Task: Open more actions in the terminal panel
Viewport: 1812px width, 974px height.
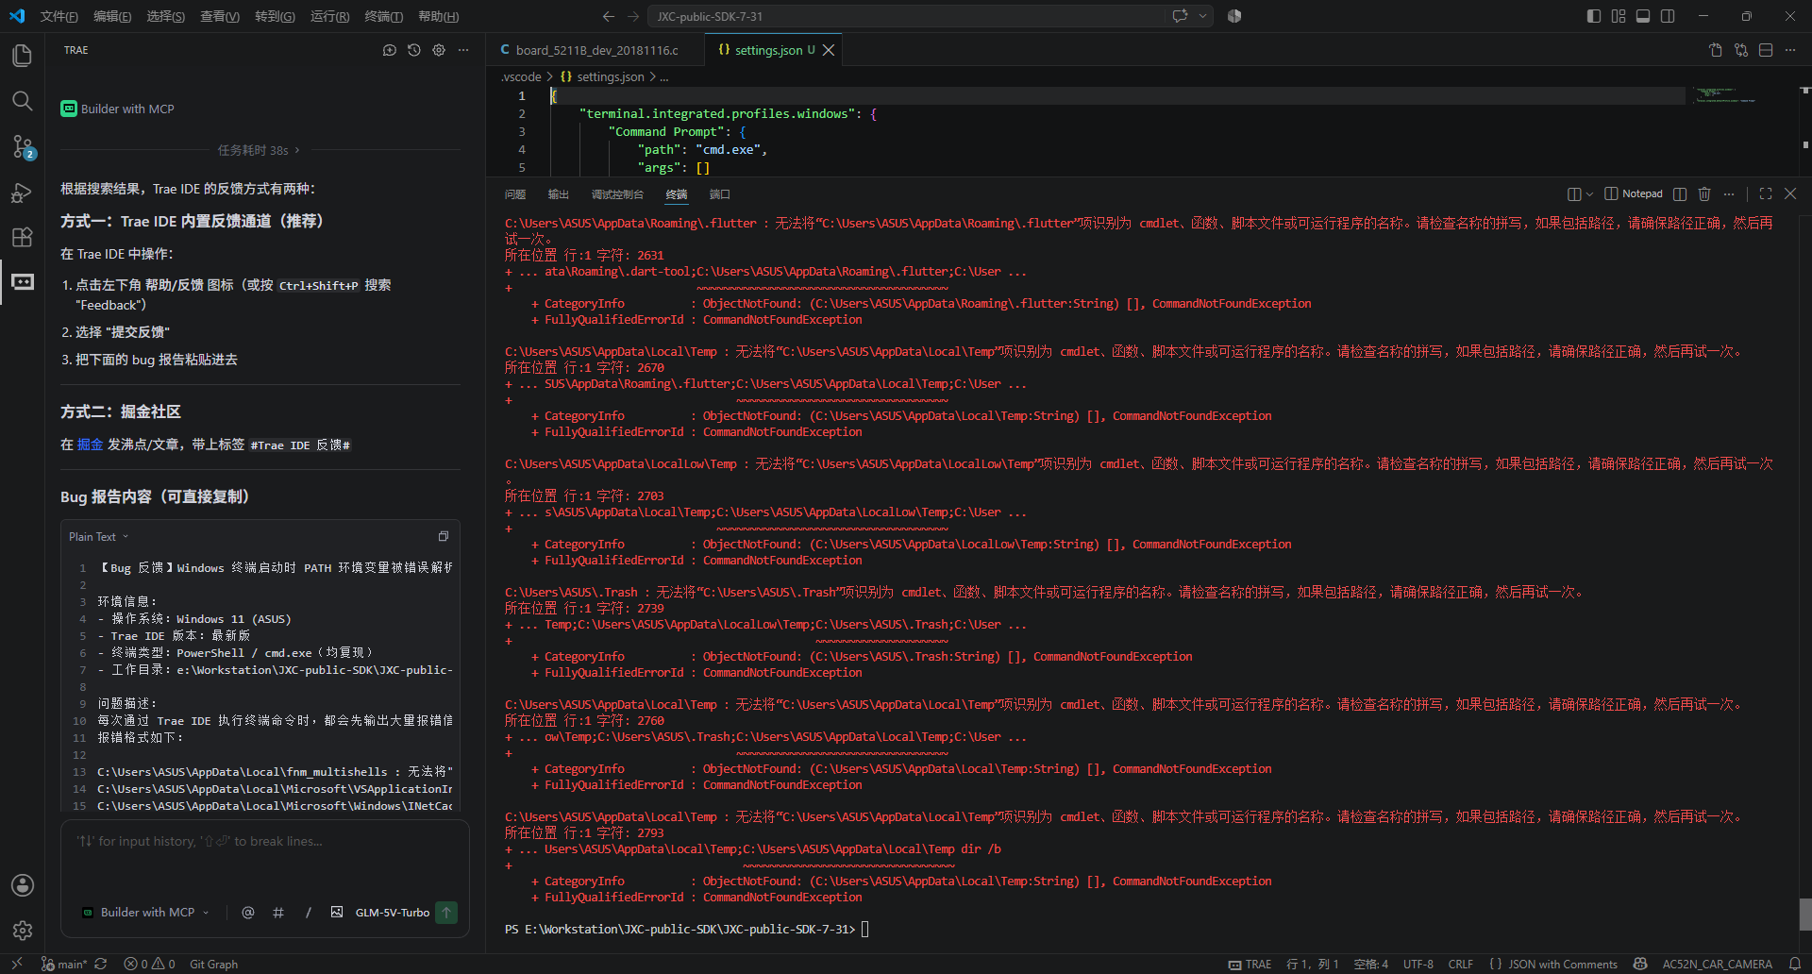Action: coord(1729,193)
